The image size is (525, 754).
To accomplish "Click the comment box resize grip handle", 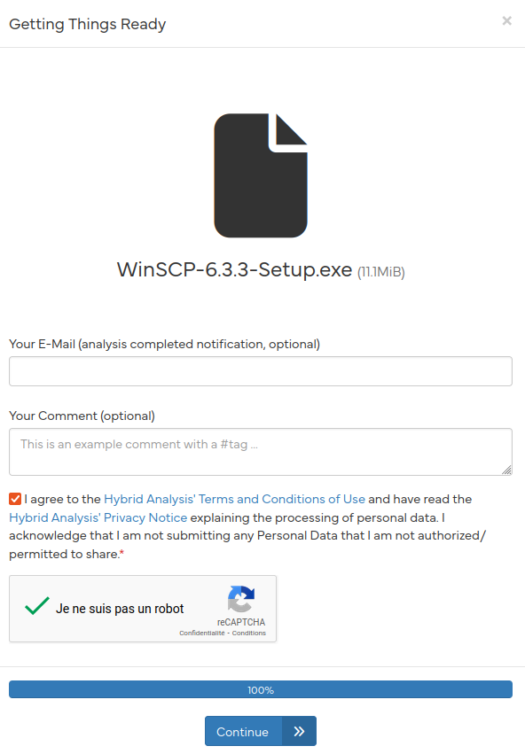I will (x=506, y=470).
